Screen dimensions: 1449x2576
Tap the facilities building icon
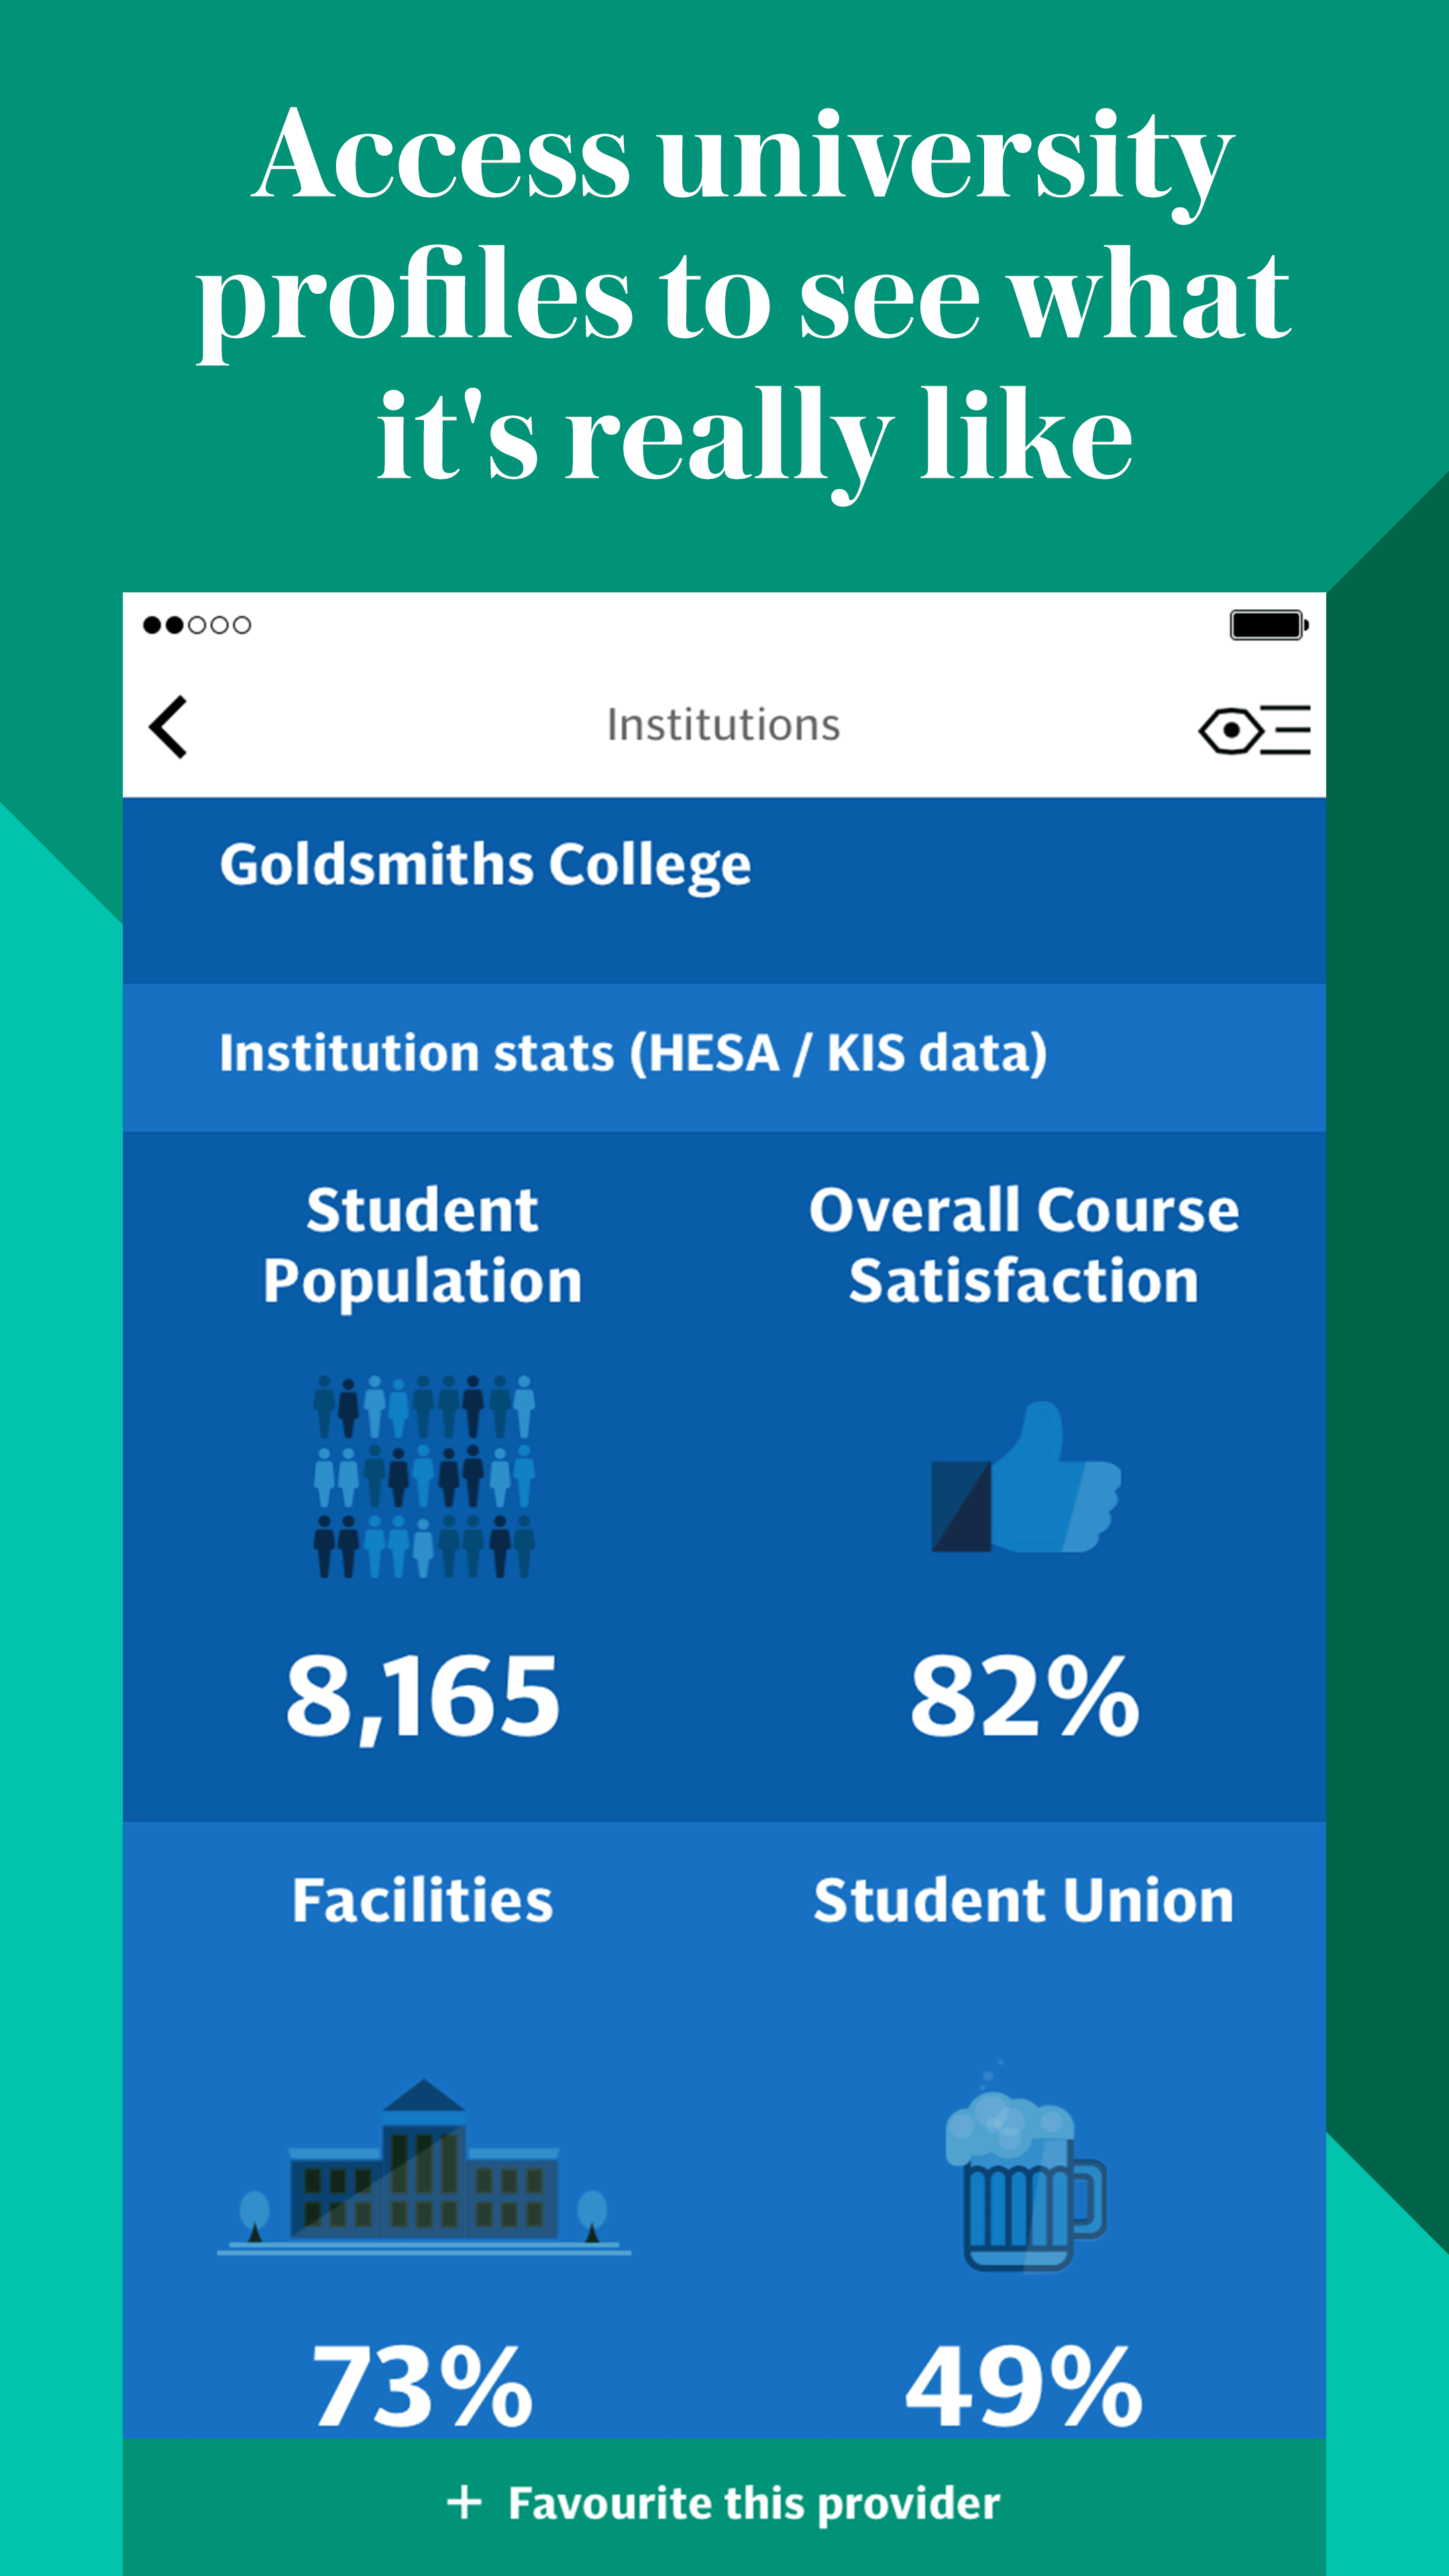pyautogui.click(x=424, y=2168)
